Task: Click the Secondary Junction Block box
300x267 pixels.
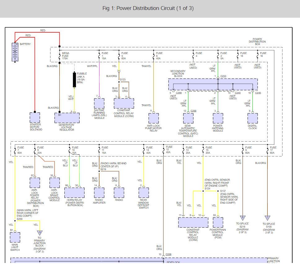Action: click(x=213, y=84)
